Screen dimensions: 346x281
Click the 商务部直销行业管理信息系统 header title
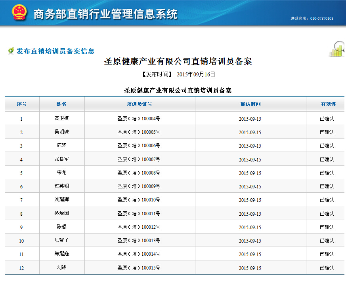(x=105, y=14)
